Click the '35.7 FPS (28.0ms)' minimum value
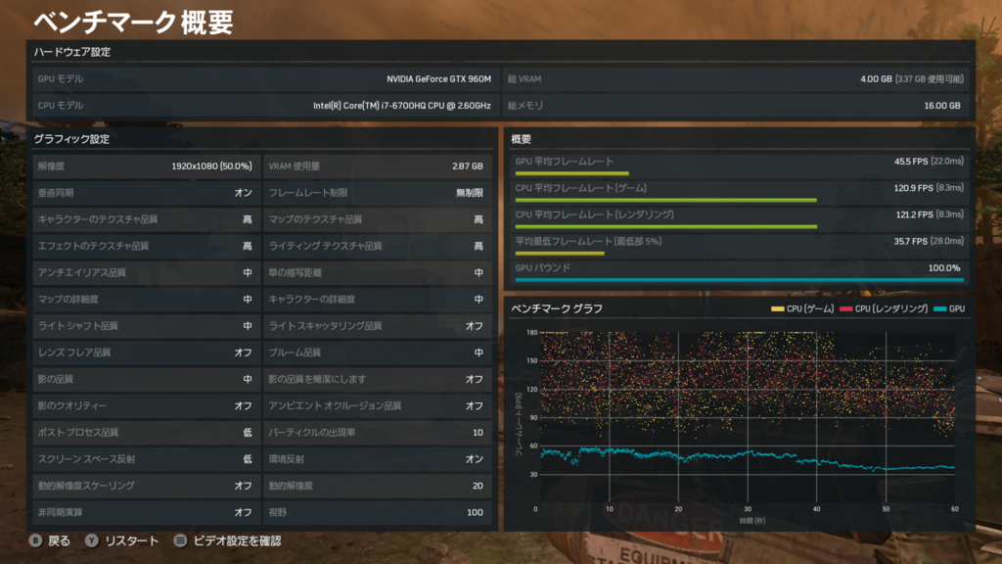Viewport: 1002px width, 564px height. click(x=929, y=241)
